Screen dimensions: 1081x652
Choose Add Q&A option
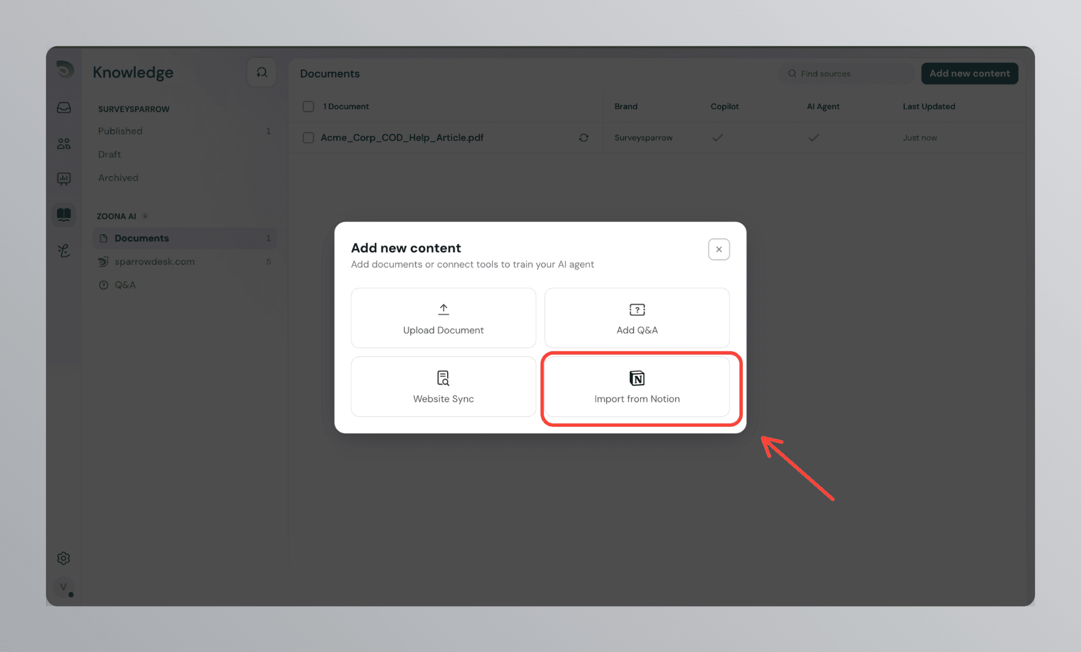(637, 318)
